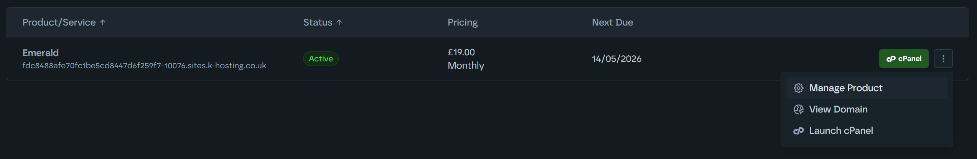Toggle the three-dot actions menu for Emerald
Image resolution: width=977 pixels, height=159 pixels.
pyautogui.click(x=943, y=59)
